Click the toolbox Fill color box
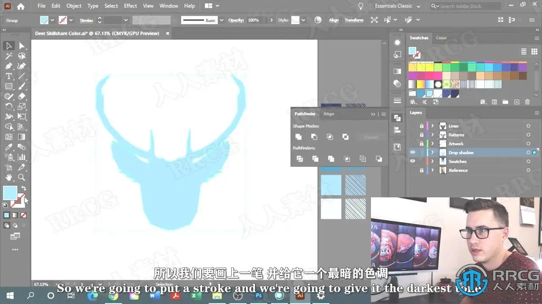 point(10,193)
